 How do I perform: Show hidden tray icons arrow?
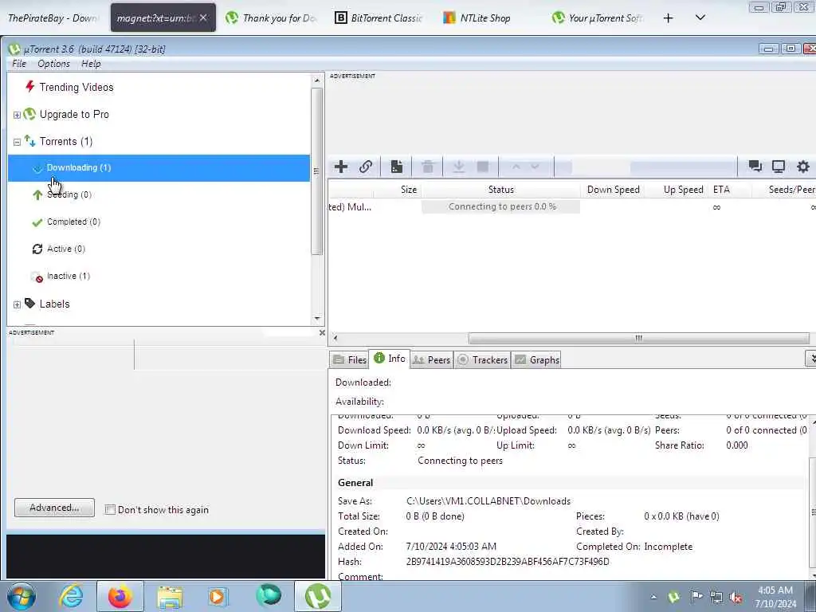click(653, 597)
